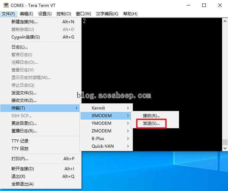The width and height of the screenshot is (228, 191).
Task: Select 更改目录(C)... menu entry
Action: pyautogui.click(x=41, y=123)
